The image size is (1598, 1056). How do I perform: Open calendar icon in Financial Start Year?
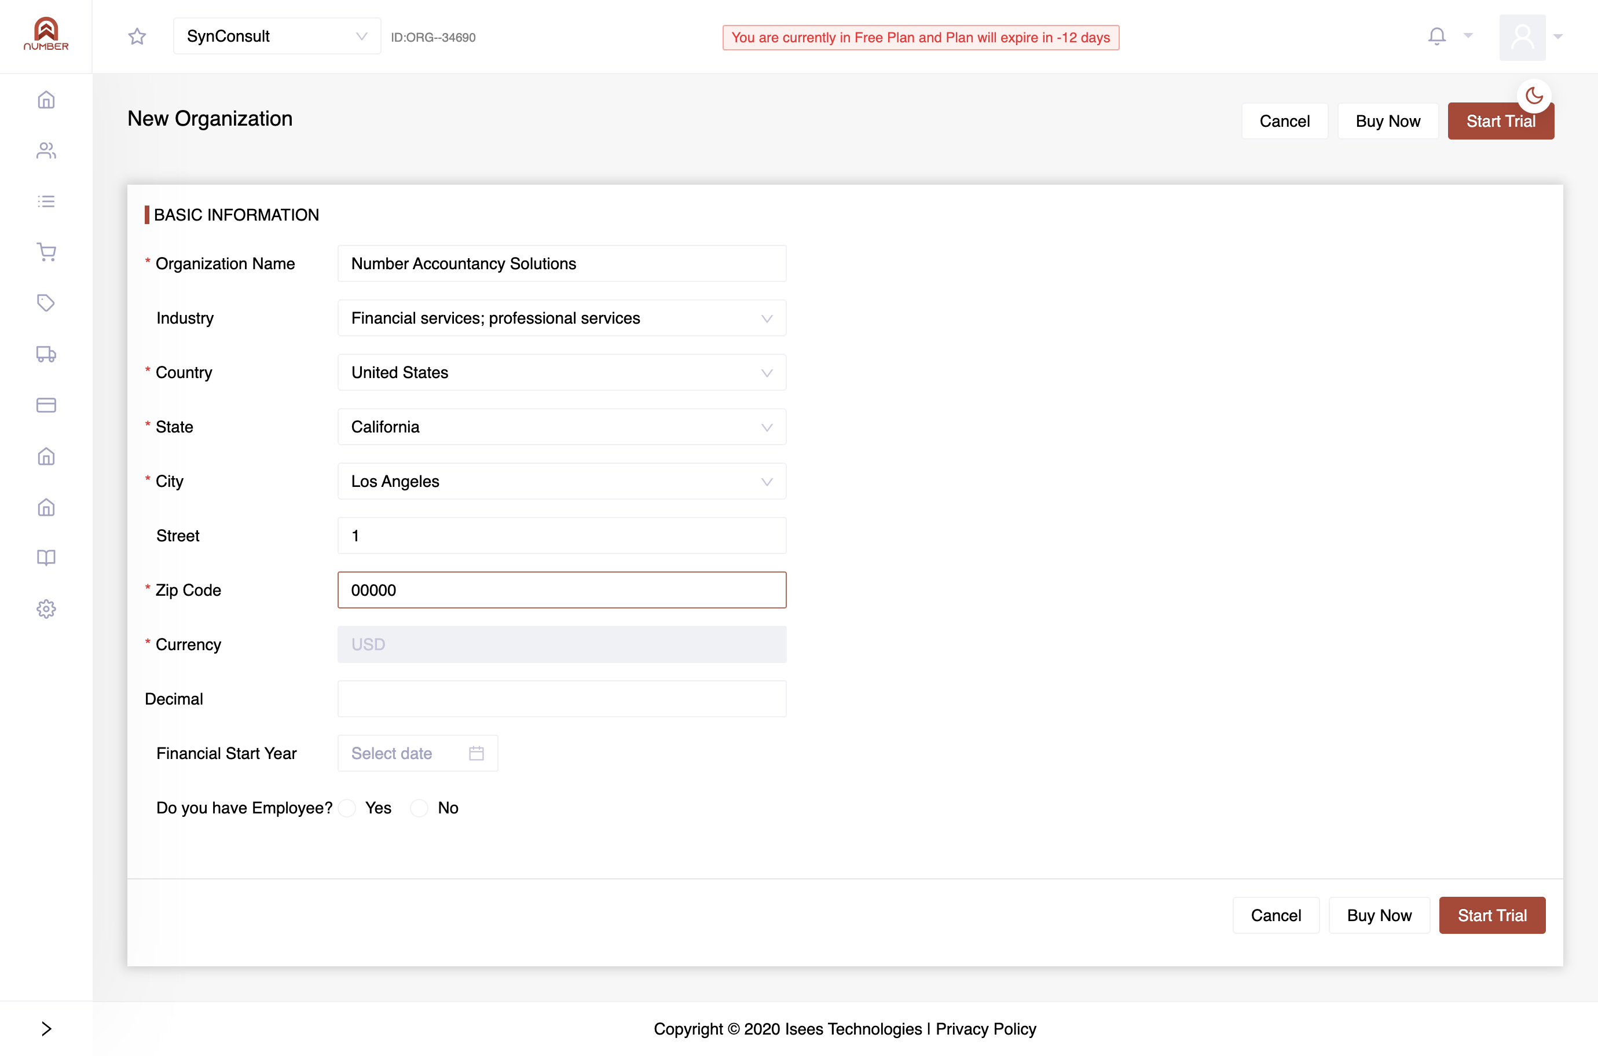[x=477, y=753]
